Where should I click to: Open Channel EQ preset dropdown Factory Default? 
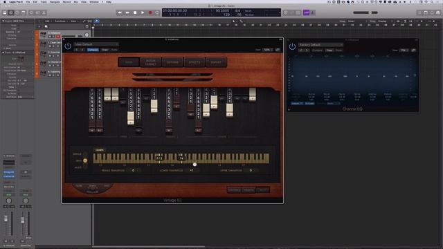(320, 45)
